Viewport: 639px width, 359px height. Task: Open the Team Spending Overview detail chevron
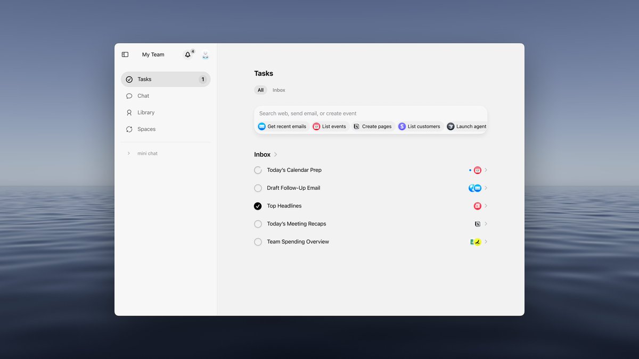485,241
